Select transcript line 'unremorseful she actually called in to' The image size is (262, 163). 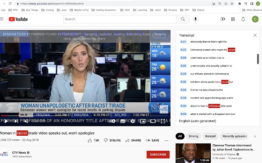211,66
